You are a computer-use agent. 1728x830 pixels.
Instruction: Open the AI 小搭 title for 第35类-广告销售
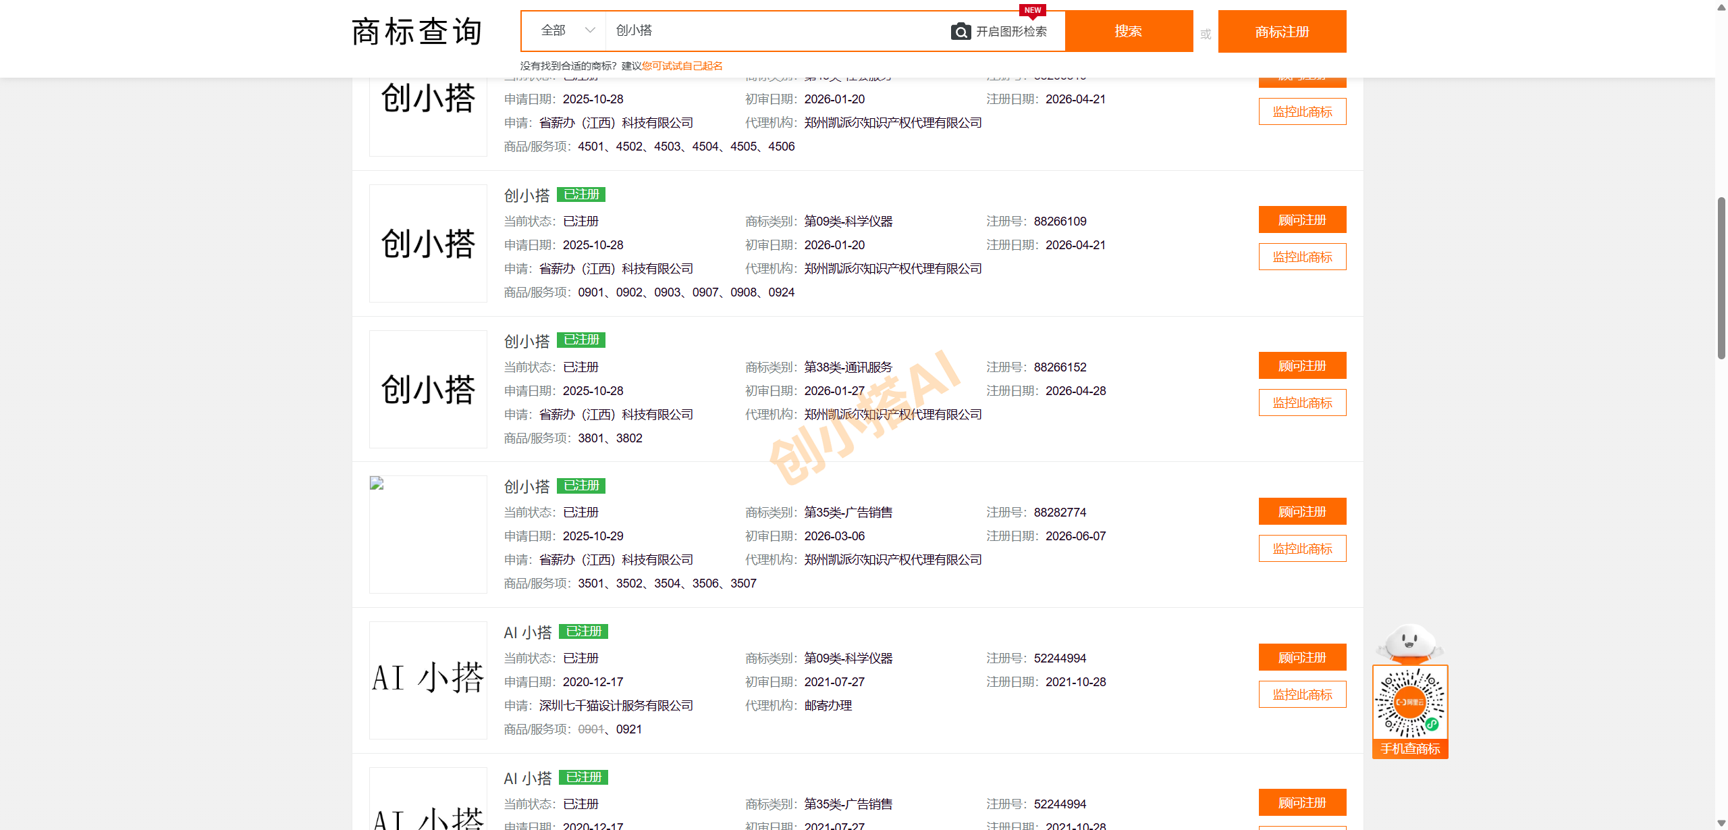point(528,778)
